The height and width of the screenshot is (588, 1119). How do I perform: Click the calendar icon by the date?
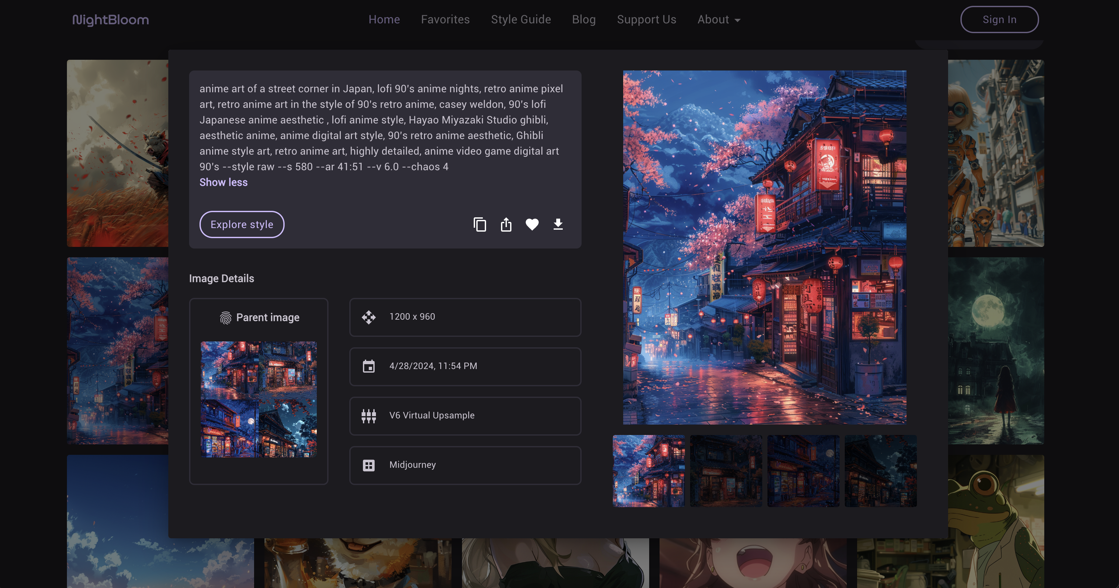[x=369, y=366]
